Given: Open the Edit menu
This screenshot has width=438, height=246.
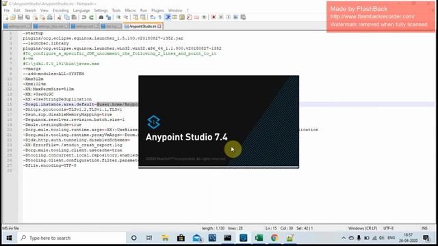Looking at the screenshot, I should [17, 10].
